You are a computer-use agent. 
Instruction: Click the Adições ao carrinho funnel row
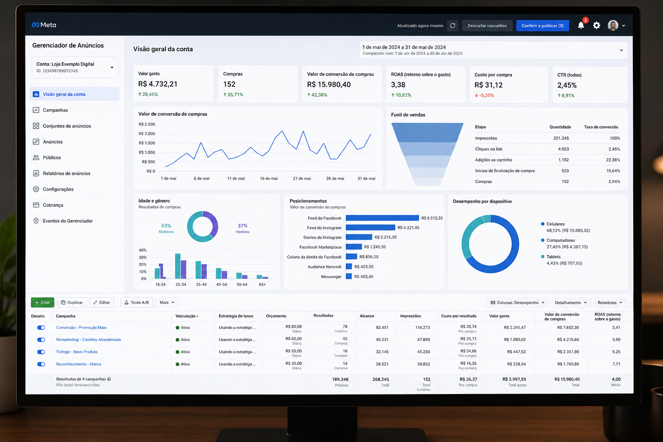[547, 160]
